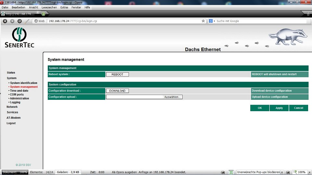Click the SenerTec logo
The image size is (312, 175).
(x=19, y=38)
